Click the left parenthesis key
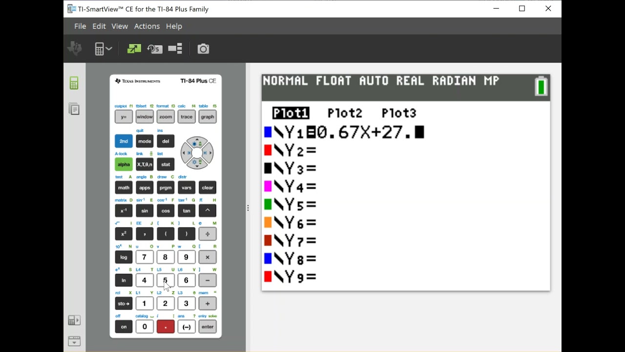The image size is (625, 352). 166,234
